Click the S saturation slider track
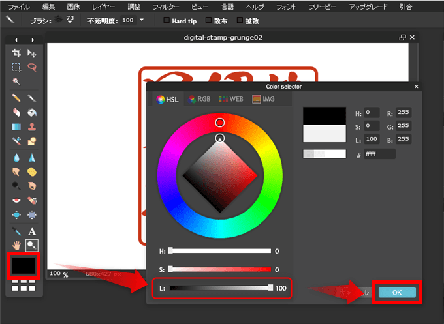This screenshot has width=444, height=324. tap(221, 269)
